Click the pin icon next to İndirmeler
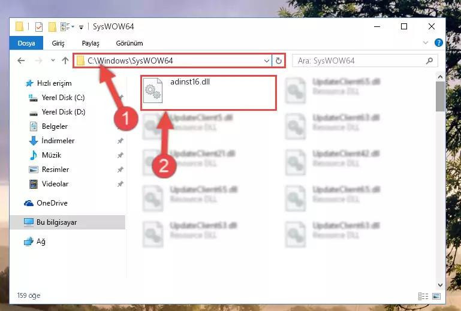Image resolution: width=461 pixels, height=311 pixels. pos(120,141)
